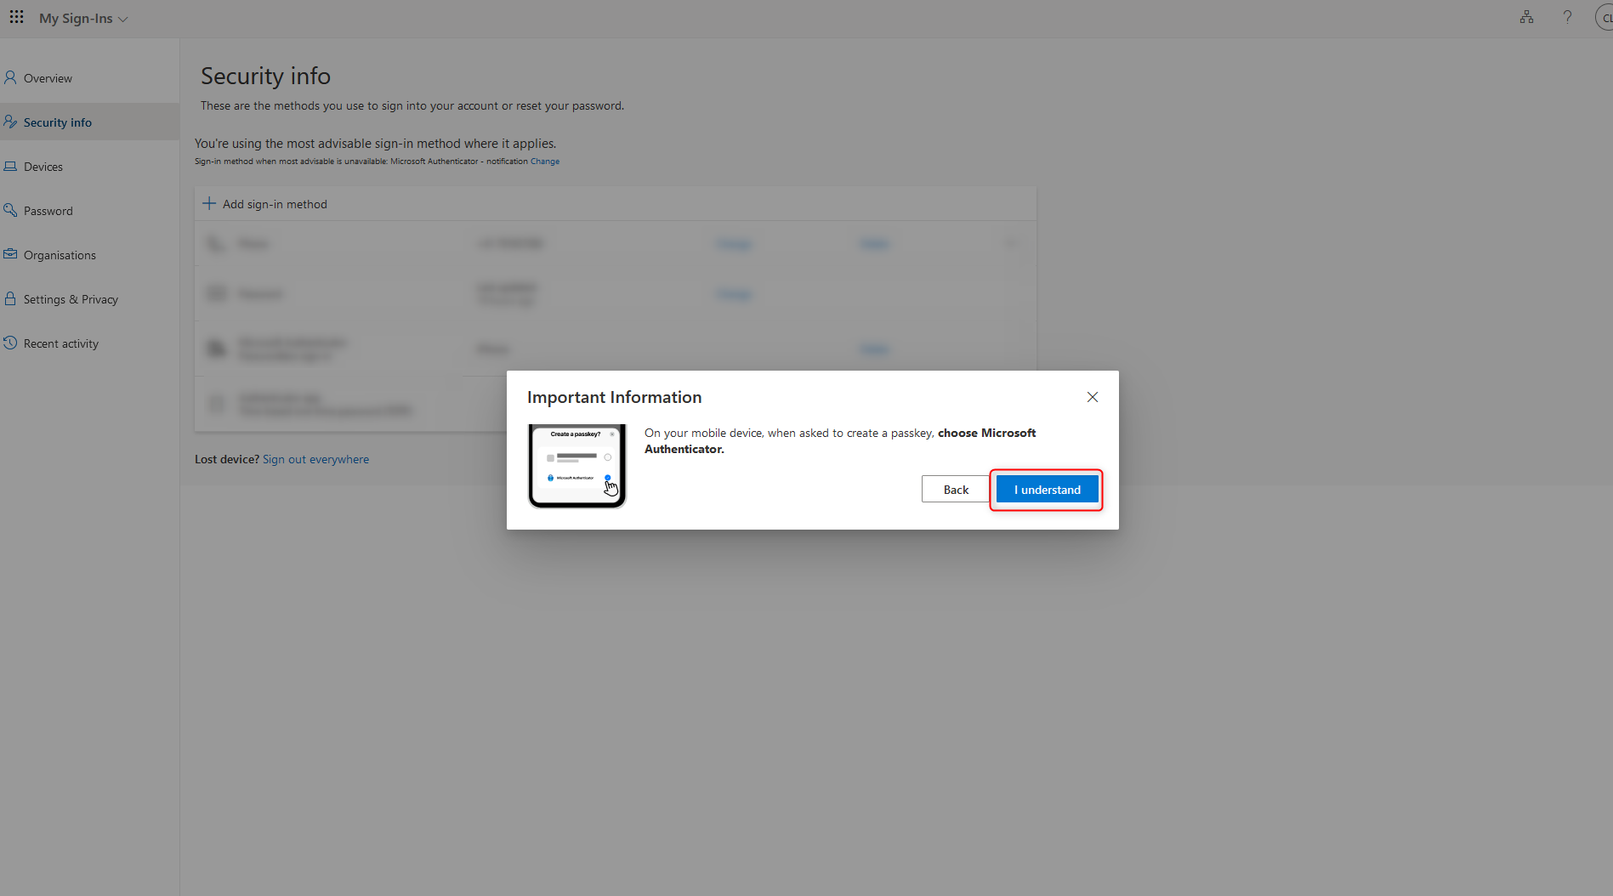Click the Password key icon

pyautogui.click(x=10, y=210)
